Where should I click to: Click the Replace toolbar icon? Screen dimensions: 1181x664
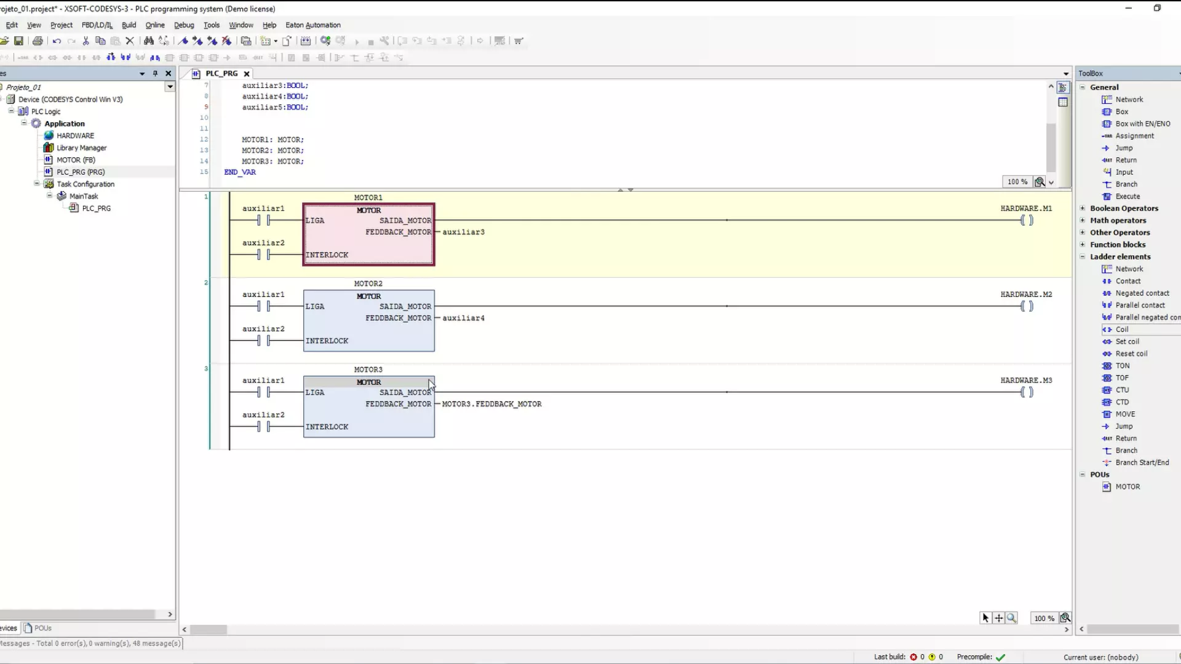coord(164,41)
